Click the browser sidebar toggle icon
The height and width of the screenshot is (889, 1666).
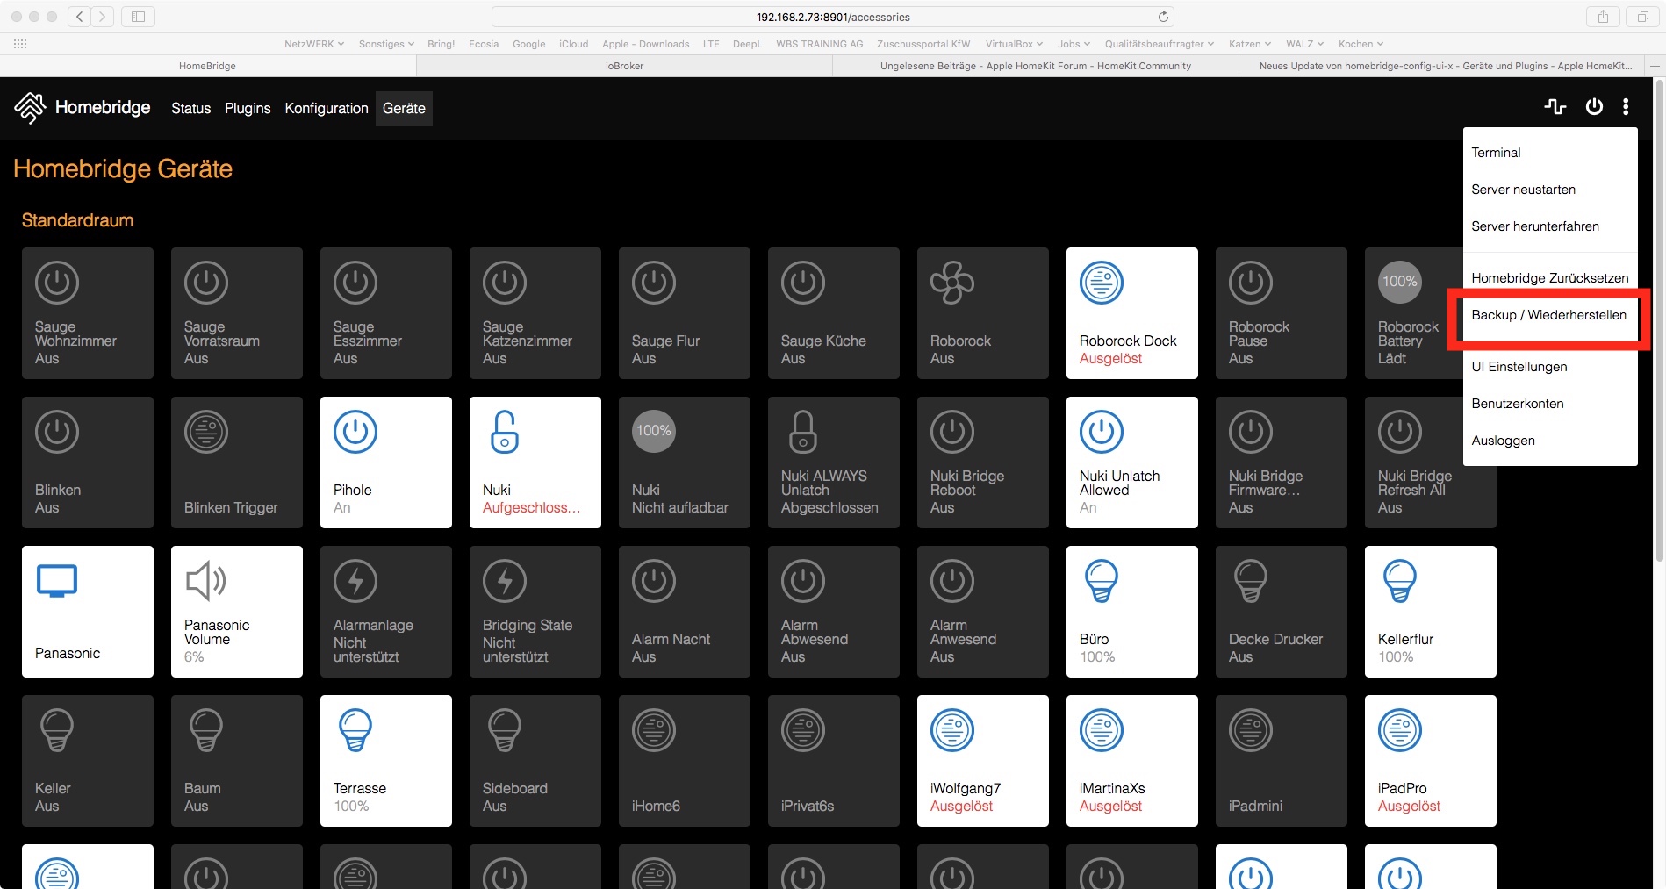tap(138, 16)
